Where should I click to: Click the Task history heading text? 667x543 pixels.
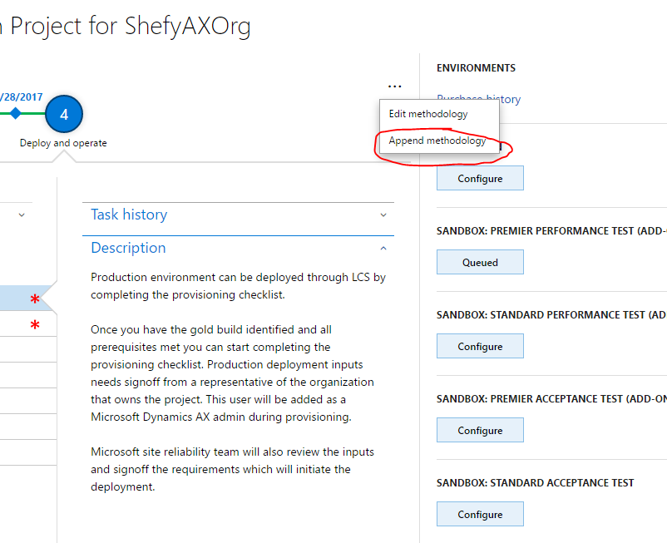pyautogui.click(x=129, y=215)
